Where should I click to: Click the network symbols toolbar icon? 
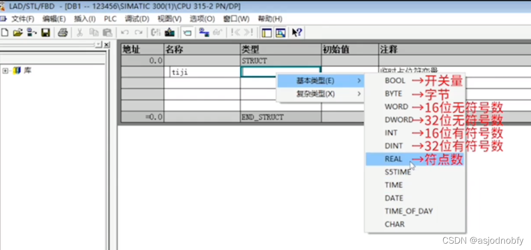[204, 33]
